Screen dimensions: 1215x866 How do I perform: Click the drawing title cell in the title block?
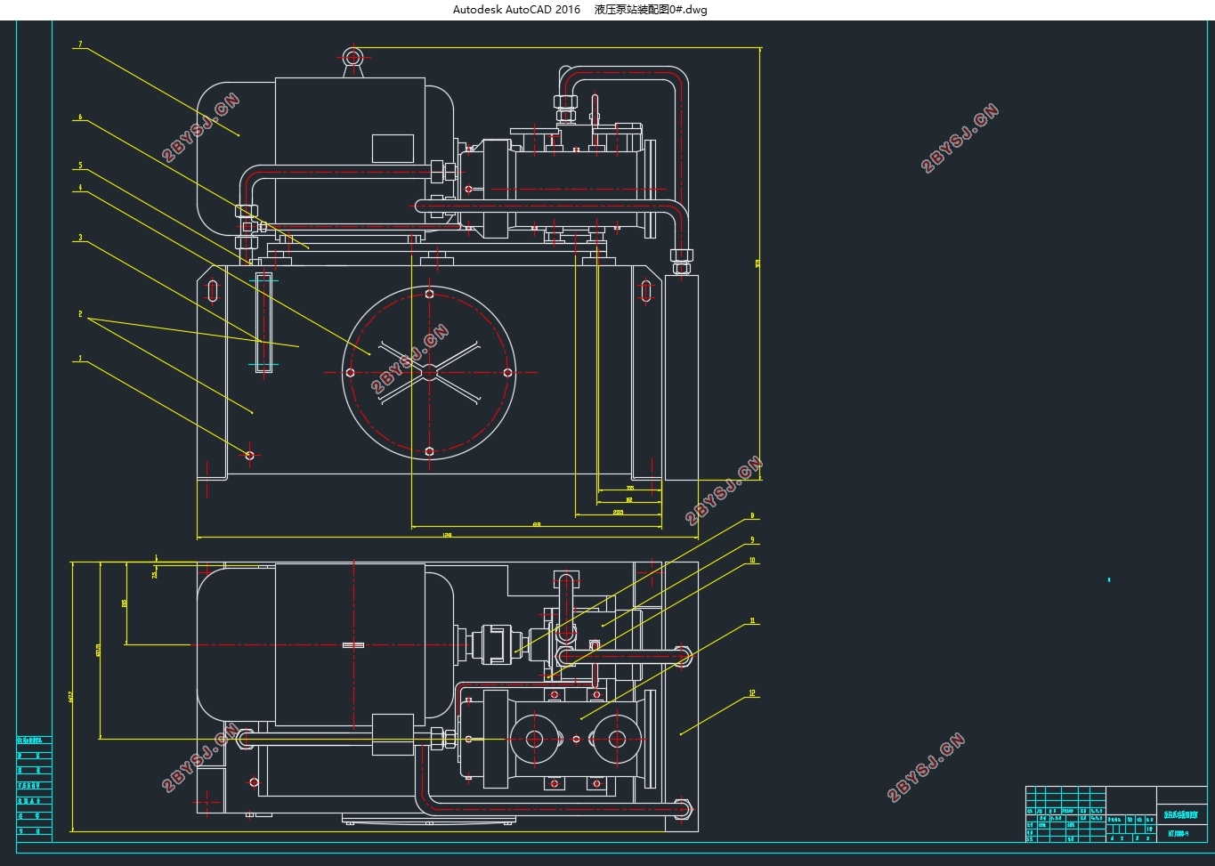[x=1182, y=814]
